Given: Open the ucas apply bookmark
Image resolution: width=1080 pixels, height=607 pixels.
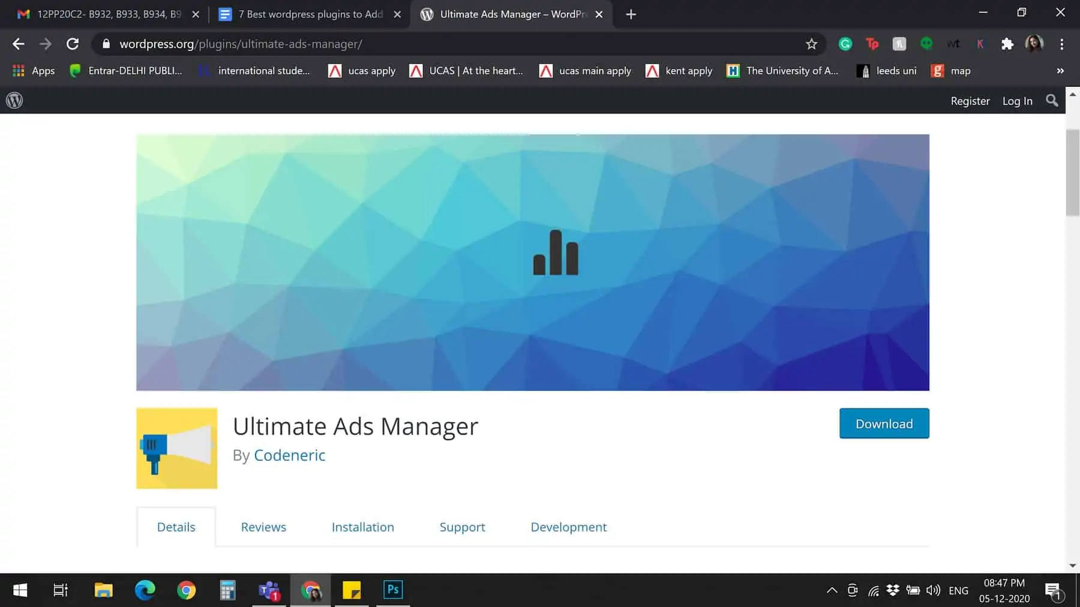Looking at the screenshot, I should (x=362, y=71).
